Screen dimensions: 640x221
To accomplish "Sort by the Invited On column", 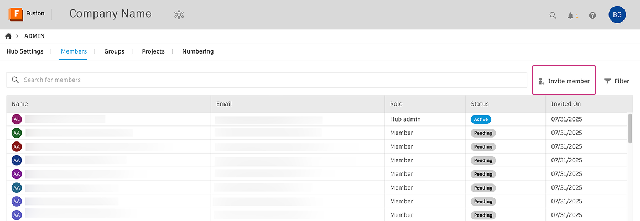I will click(x=566, y=104).
